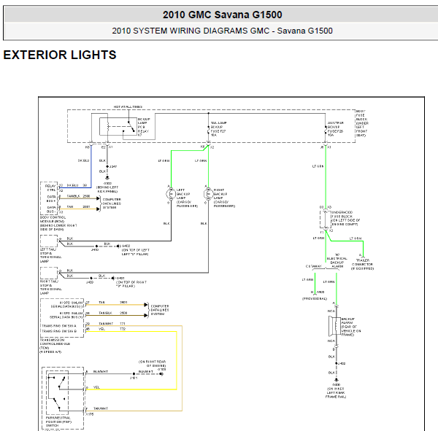
Task: Click the J410 splice dot
Action: coord(96,246)
